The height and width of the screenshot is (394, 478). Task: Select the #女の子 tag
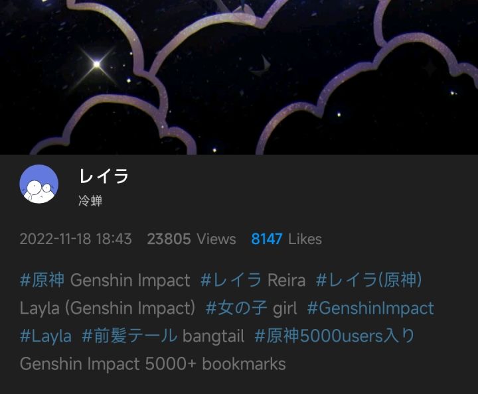click(x=236, y=308)
